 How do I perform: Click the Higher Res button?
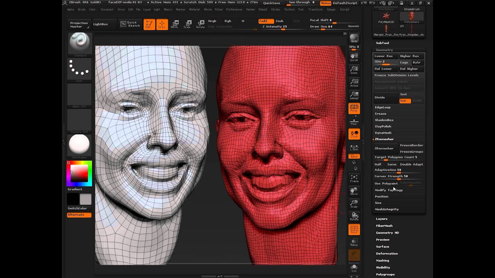tap(411, 56)
